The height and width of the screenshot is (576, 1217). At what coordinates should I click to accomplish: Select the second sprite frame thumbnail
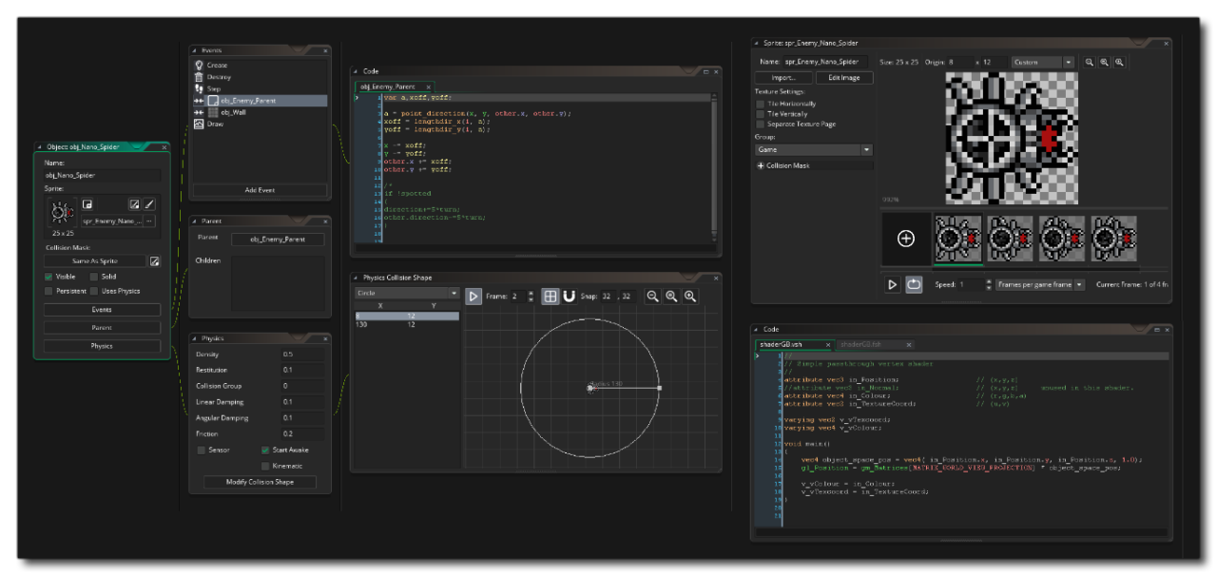1010,239
